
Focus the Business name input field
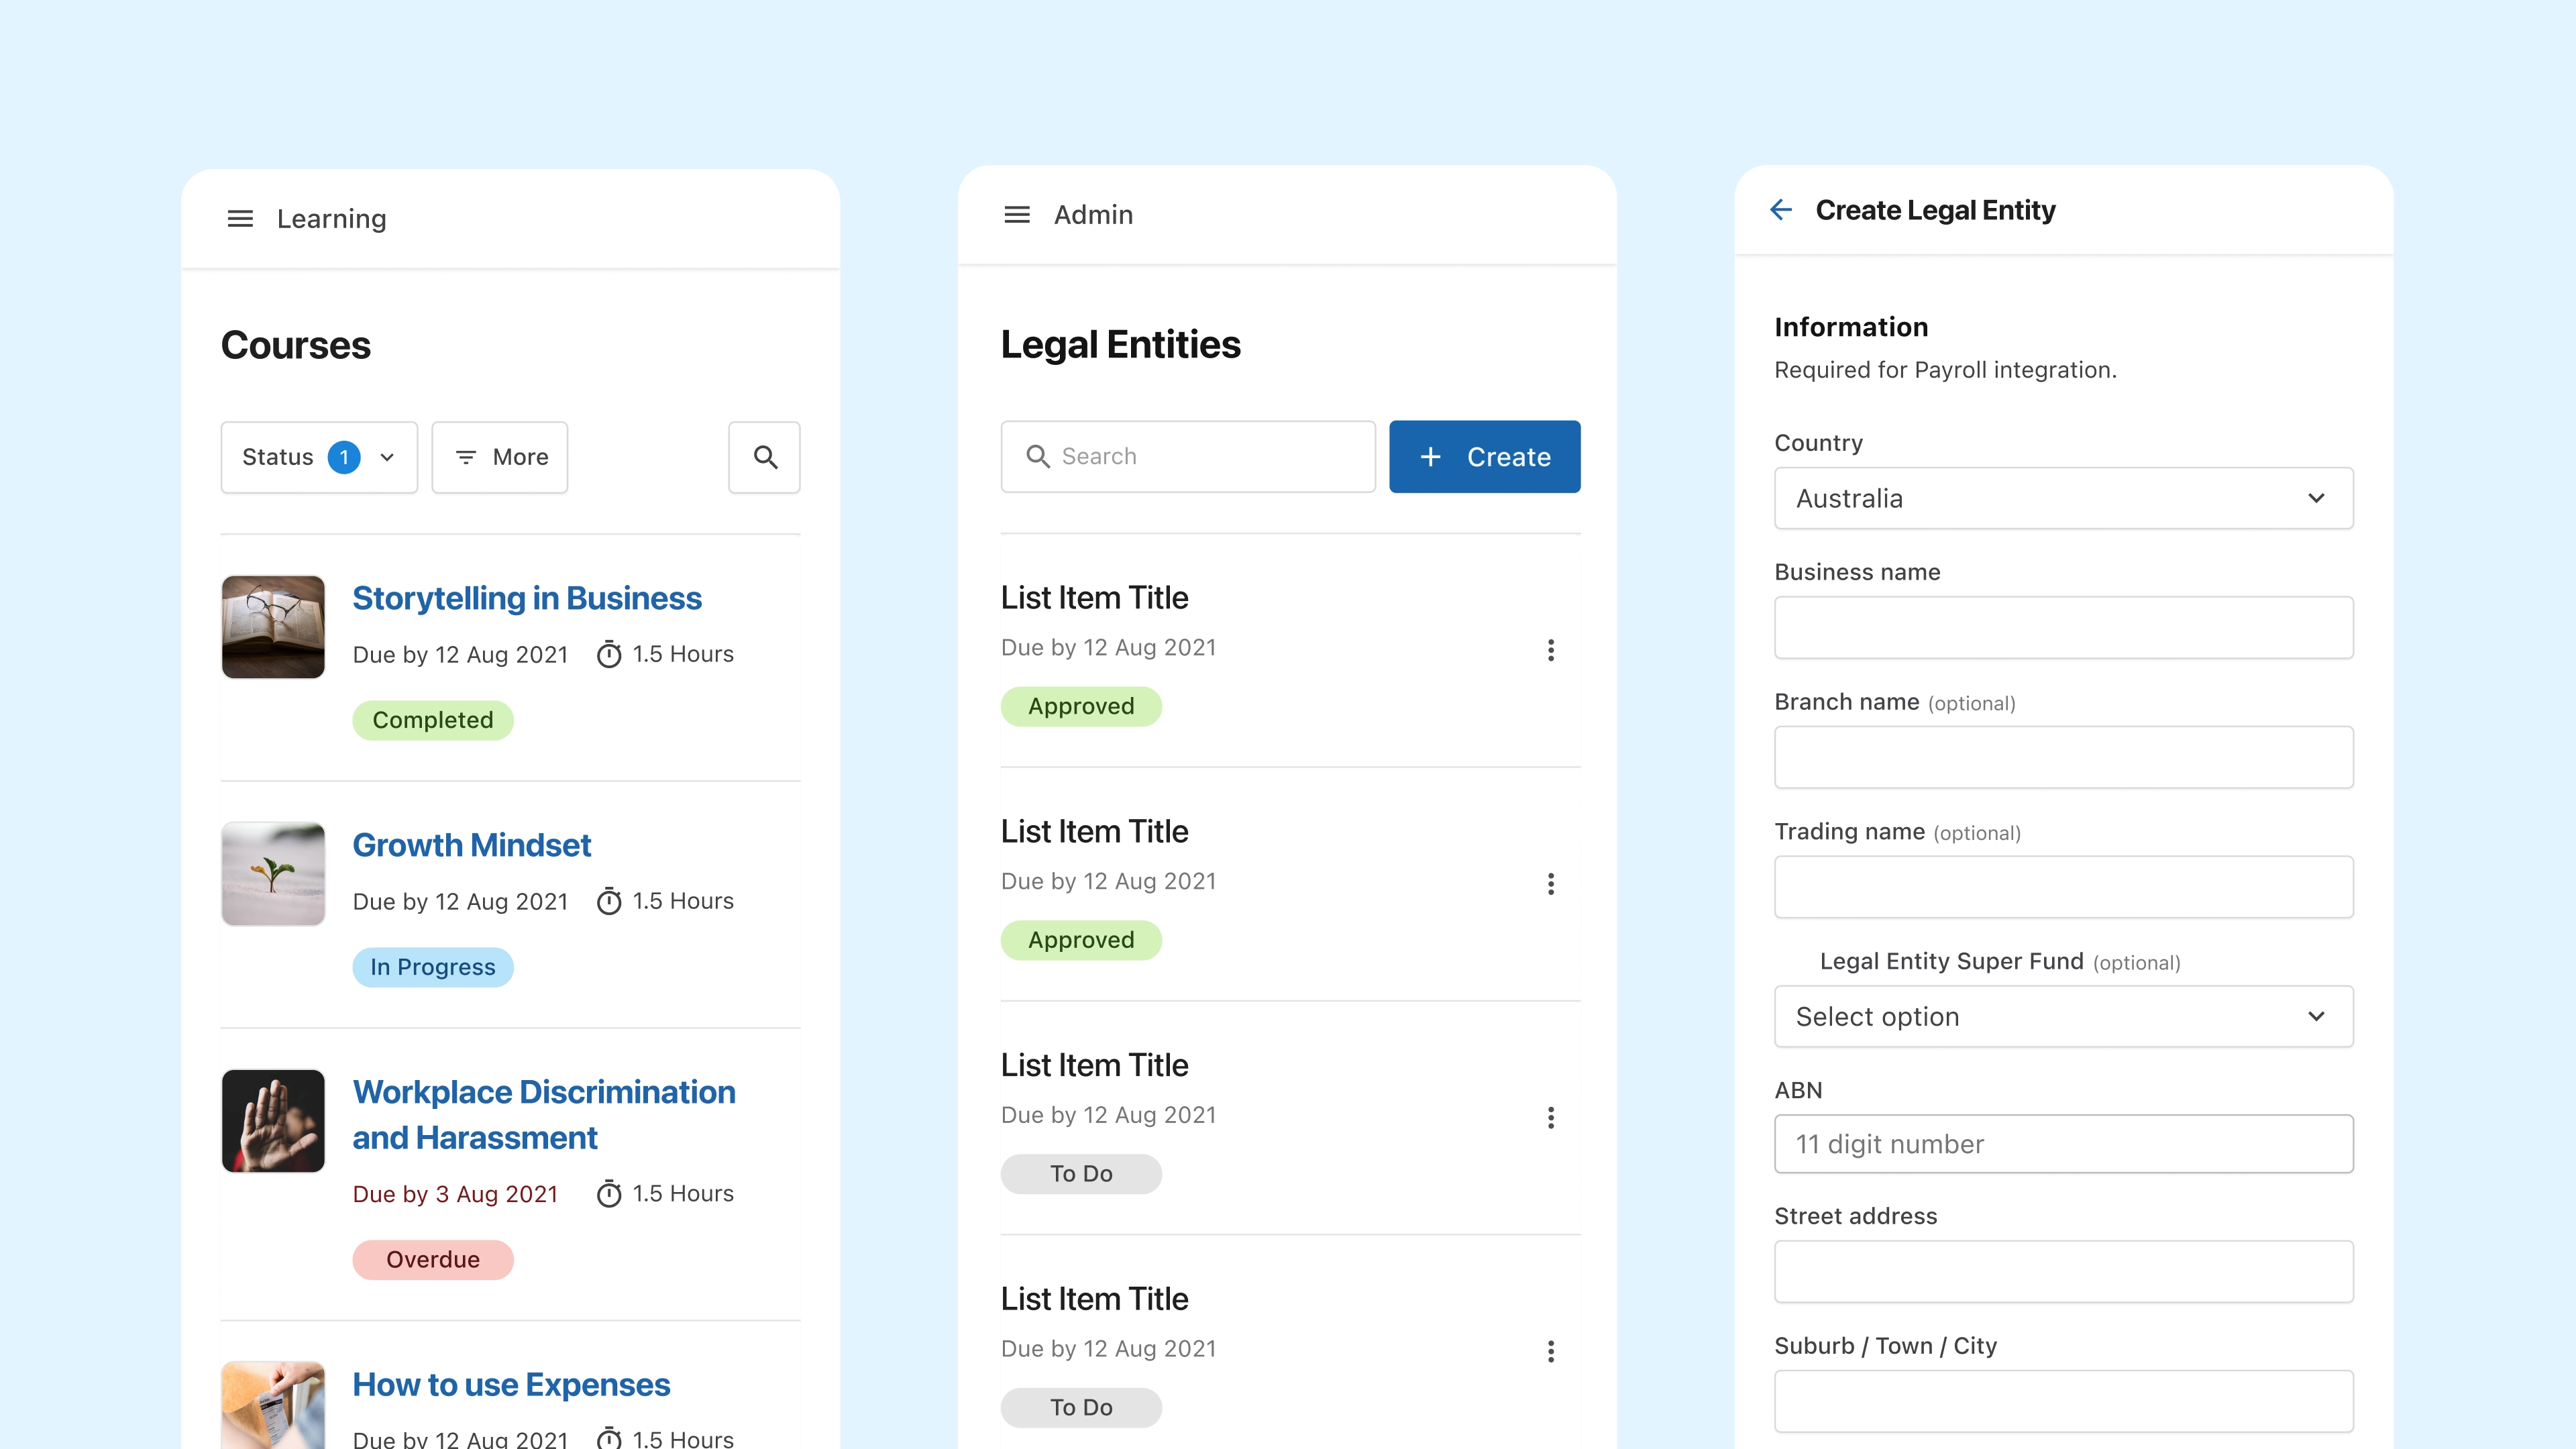point(2063,627)
